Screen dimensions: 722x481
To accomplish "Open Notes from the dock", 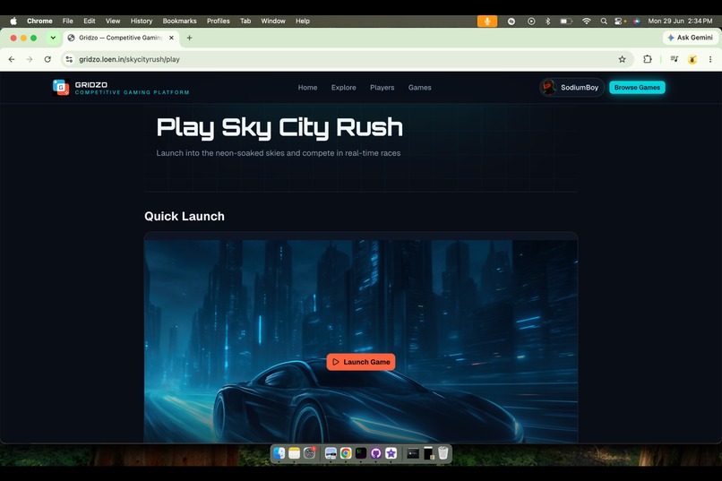I will pyautogui.click(x=294, y=453).
